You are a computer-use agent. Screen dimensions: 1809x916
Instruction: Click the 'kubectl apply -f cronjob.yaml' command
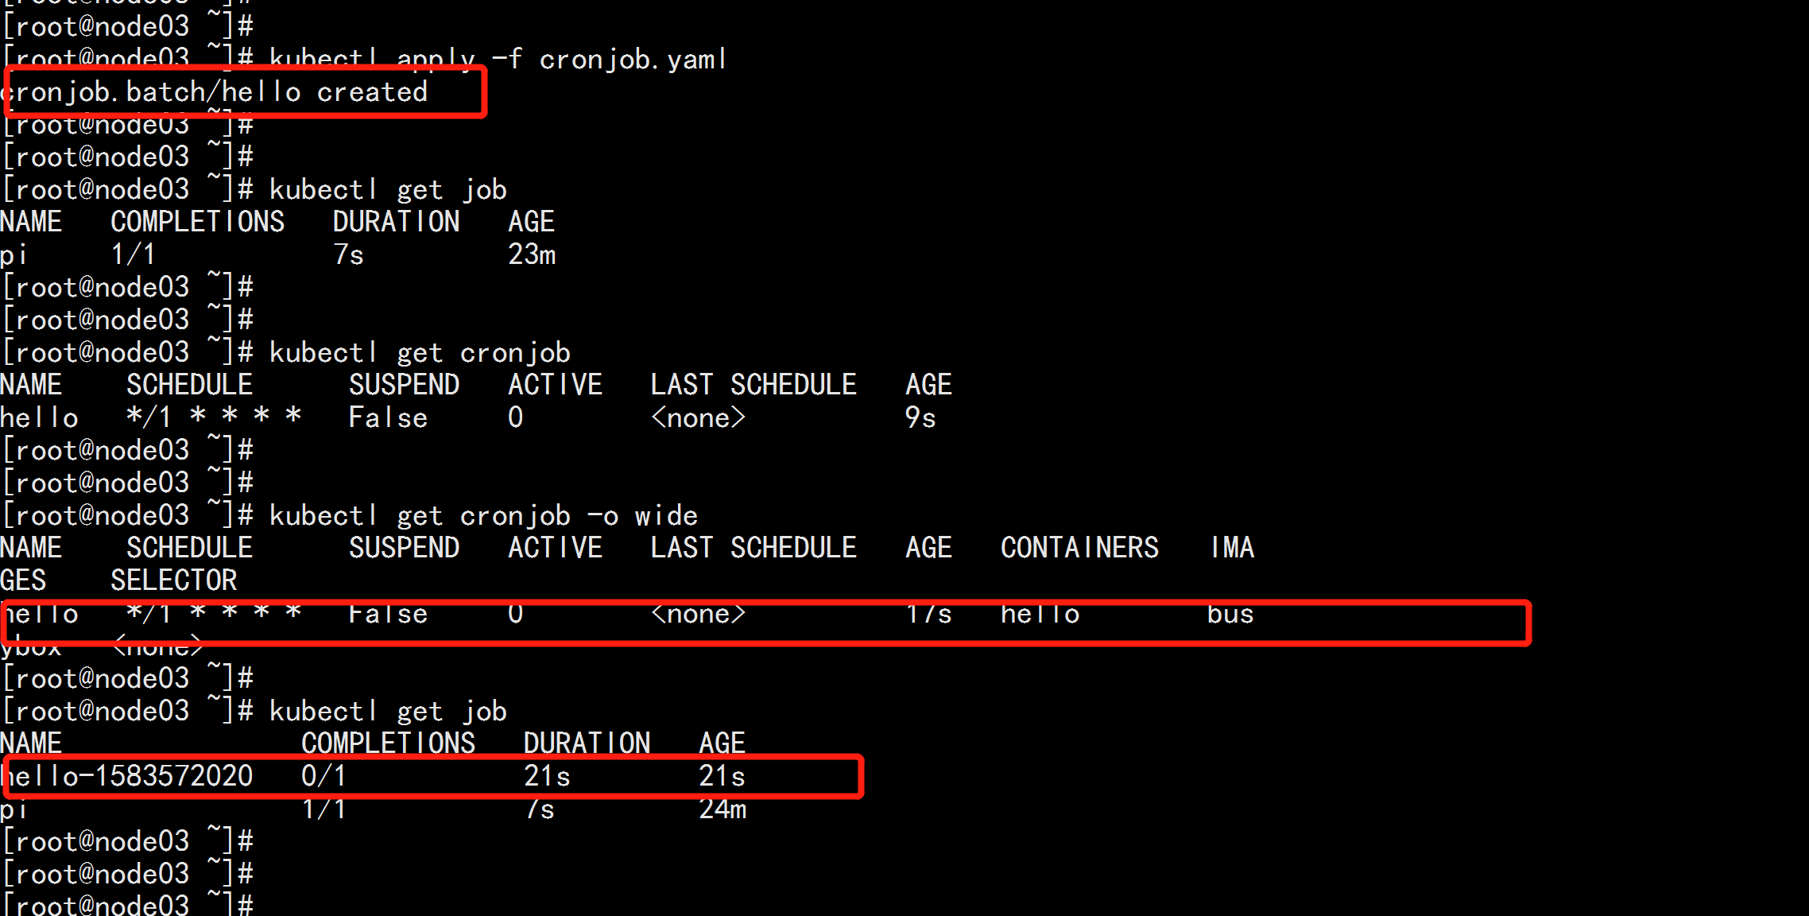[x=498, y=60]
